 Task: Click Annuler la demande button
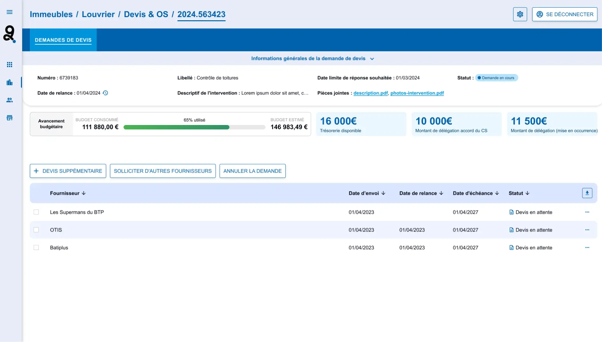point(252,171)
